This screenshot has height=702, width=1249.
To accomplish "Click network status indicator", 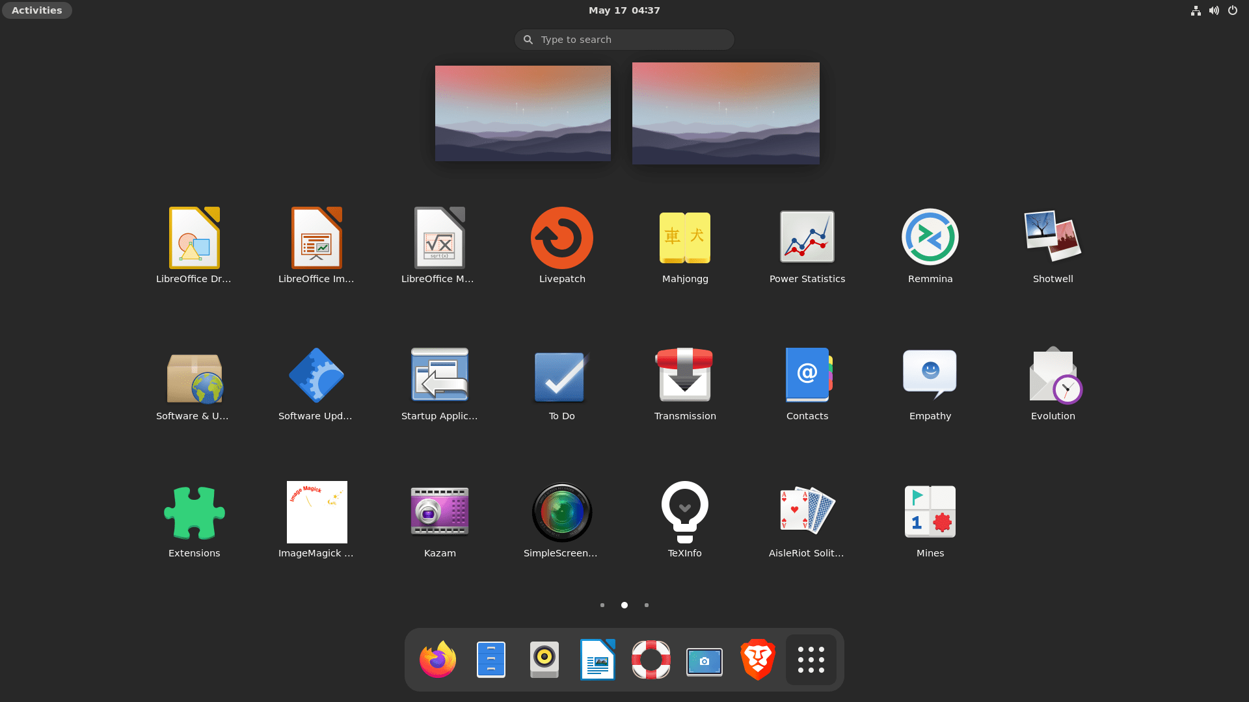I will (x=1196, y=10).
